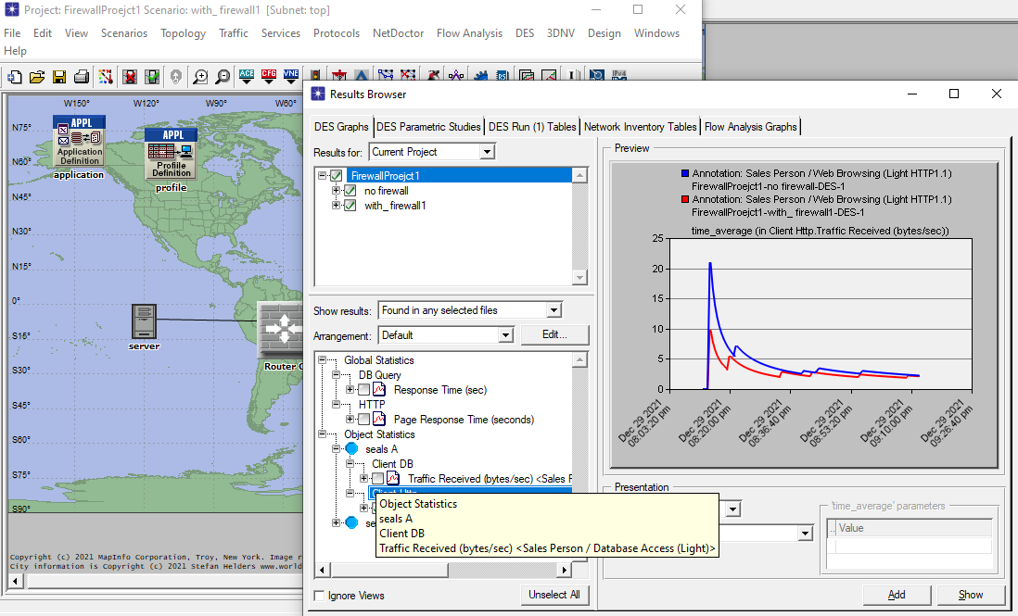Image resolution: width=1018 pixels, height=616 pixels.
Task: Toggle the with_firewall1 scenario checkbox
Action: 350,206
